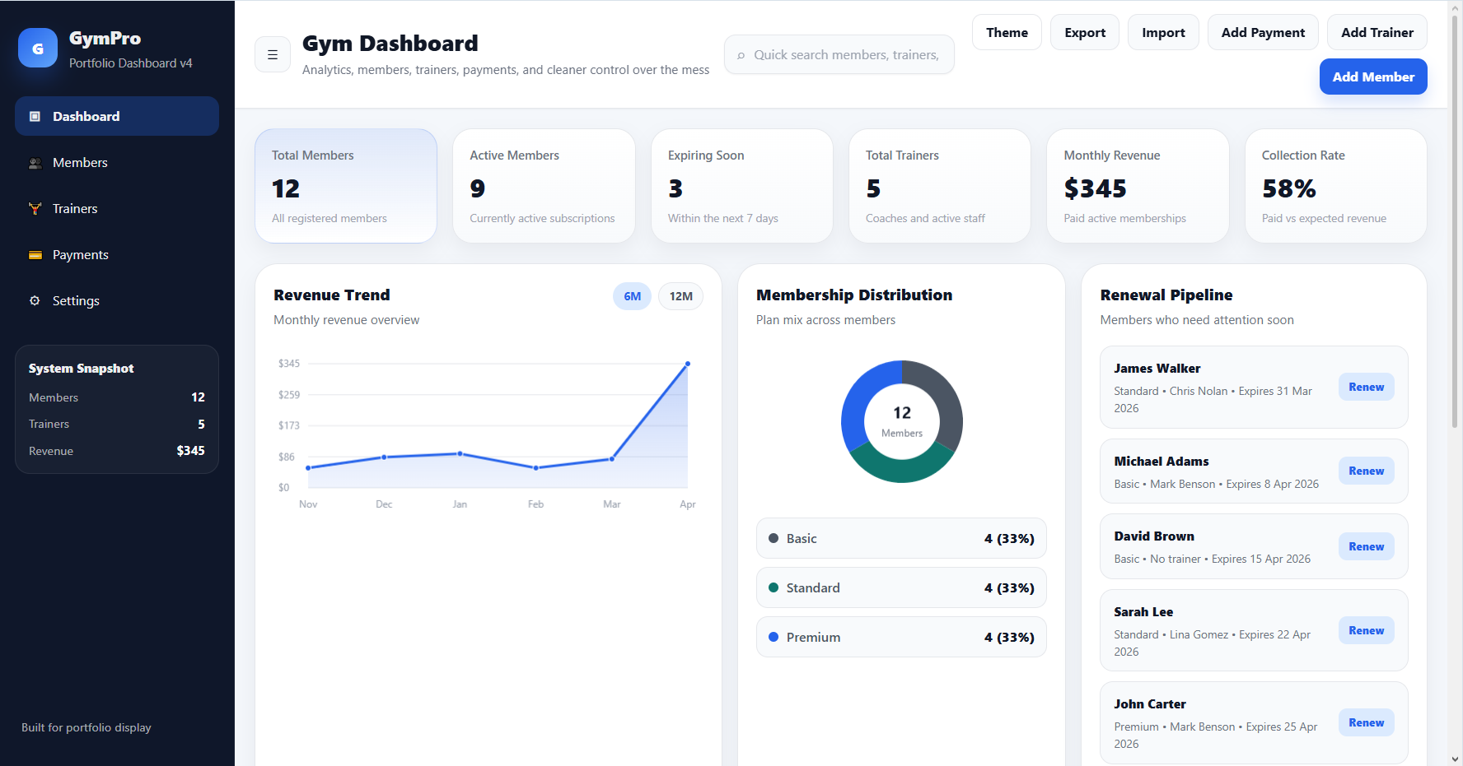Viewport: 1463px width, 766px height.
Task: Click the Add Member button
Action: click(1373, 77)
